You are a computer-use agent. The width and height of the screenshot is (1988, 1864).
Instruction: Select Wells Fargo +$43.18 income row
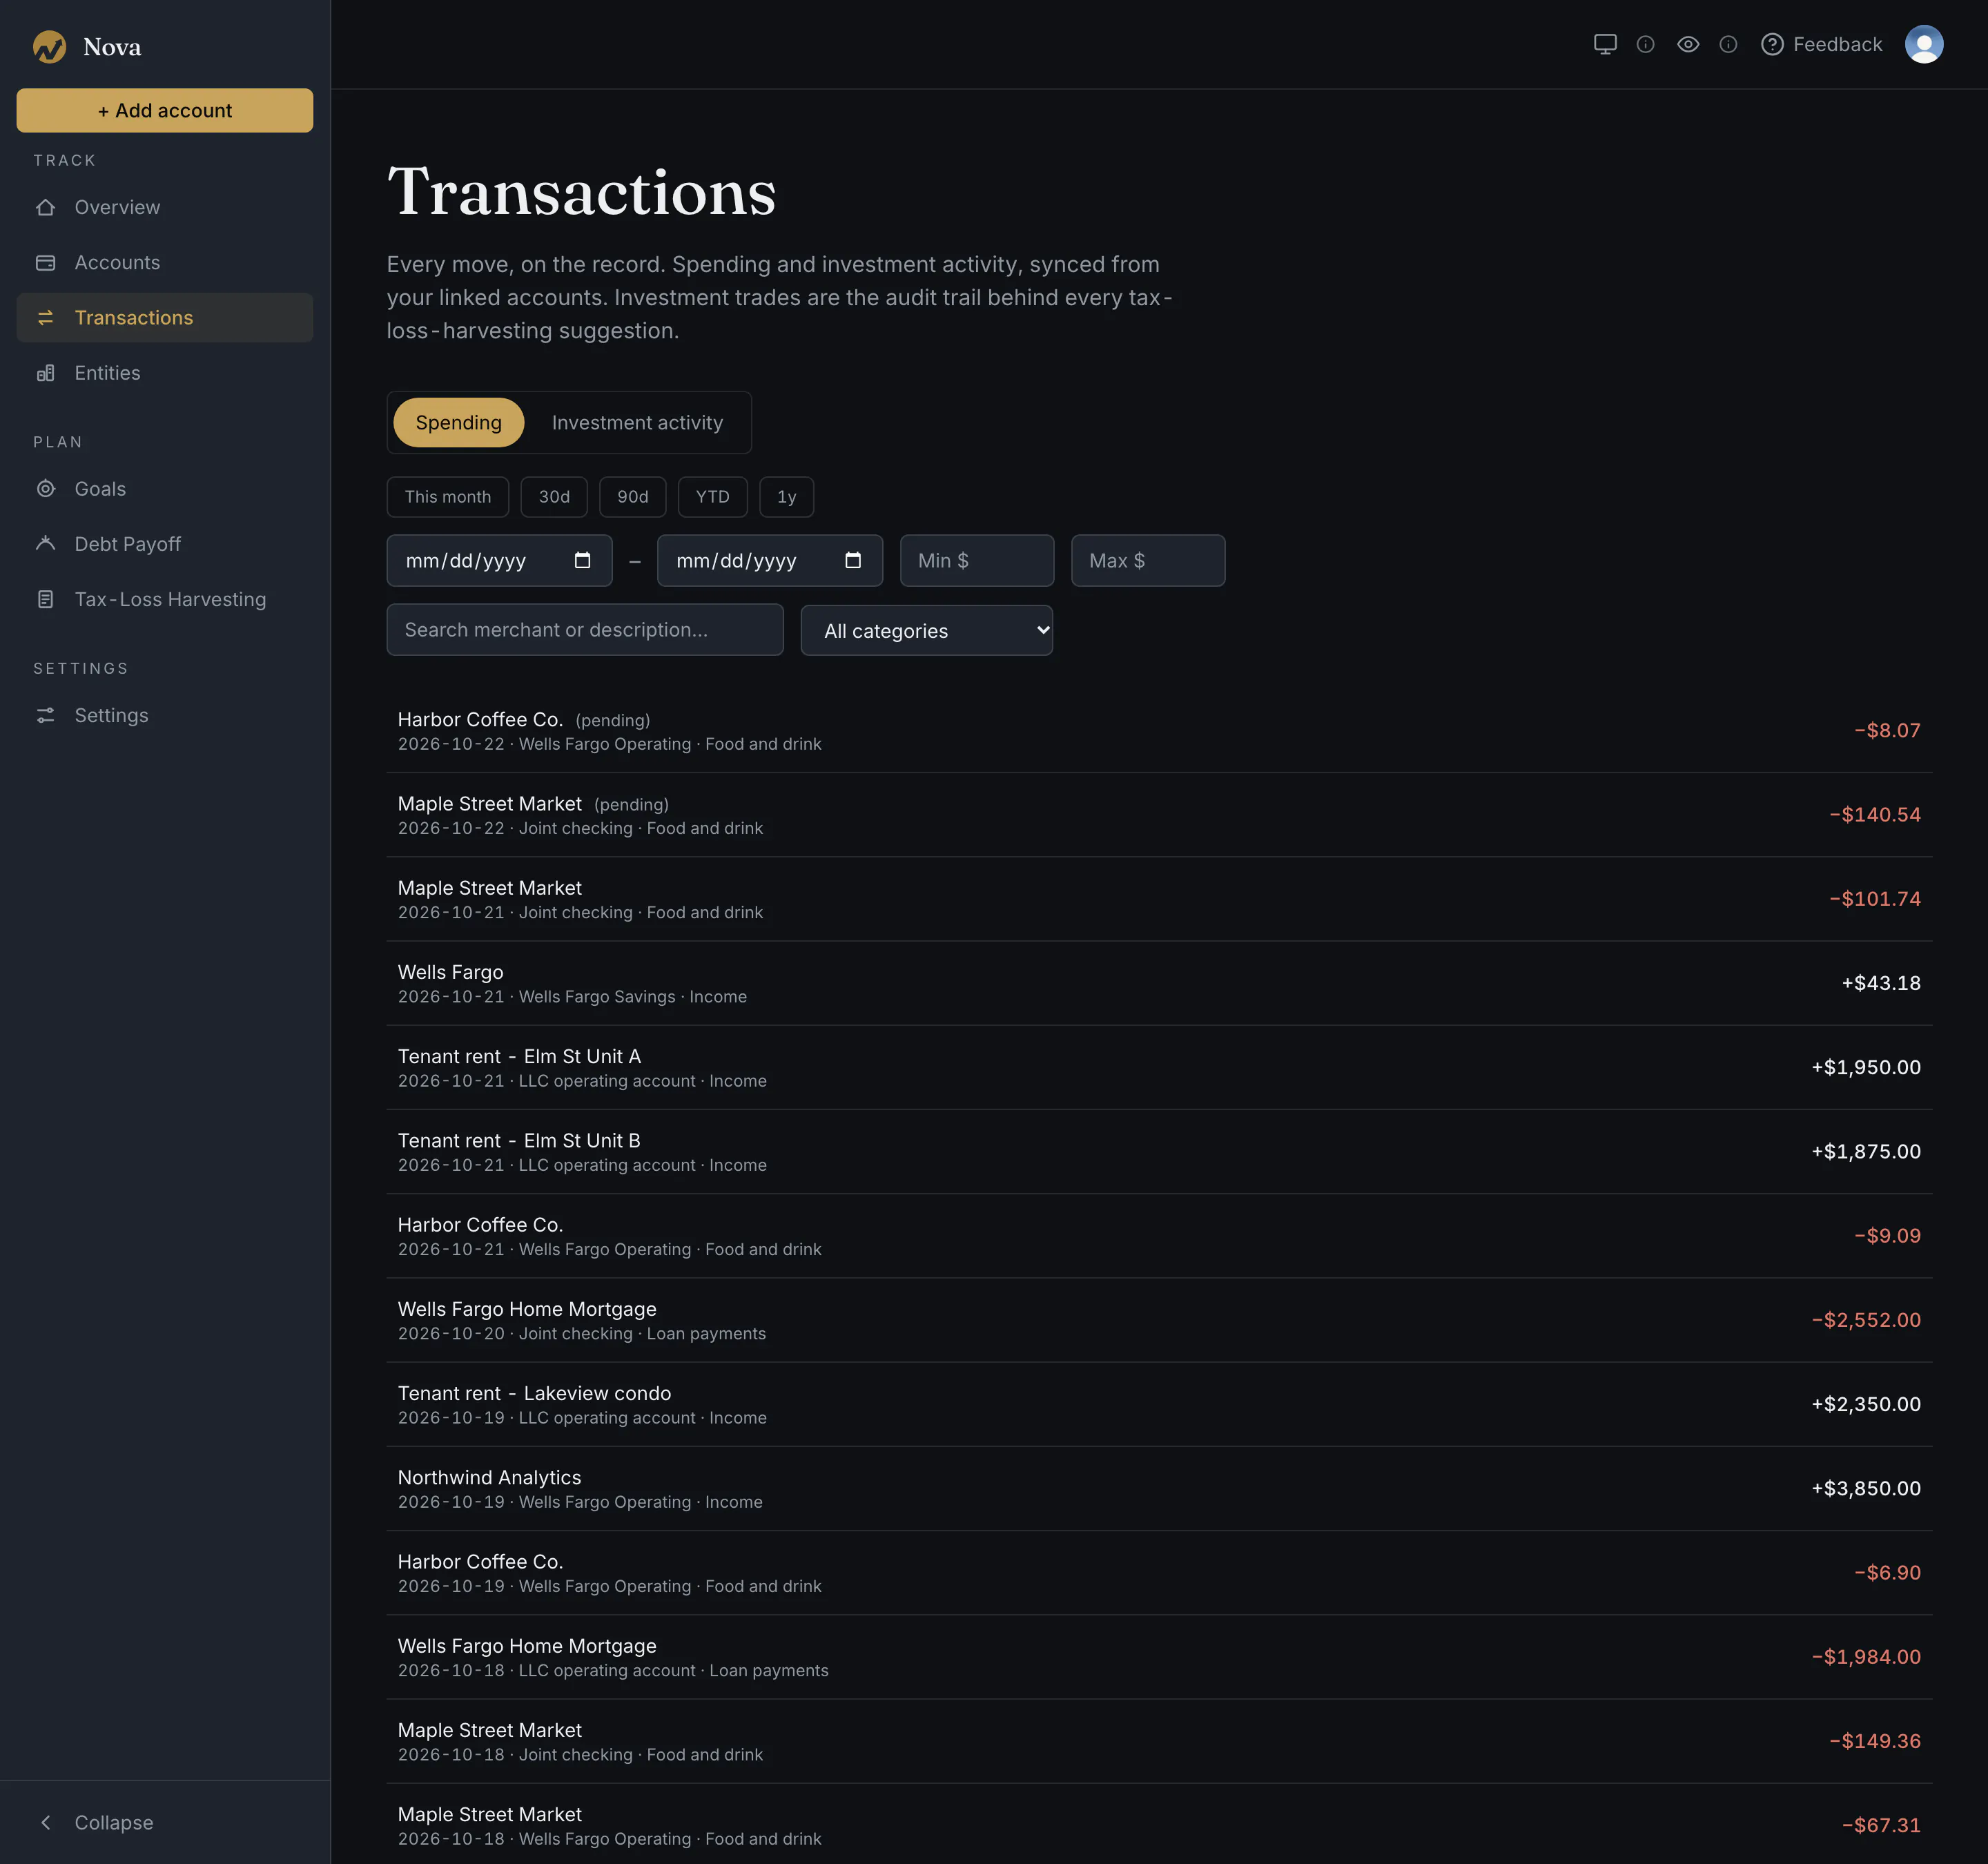coord(1159,983)
